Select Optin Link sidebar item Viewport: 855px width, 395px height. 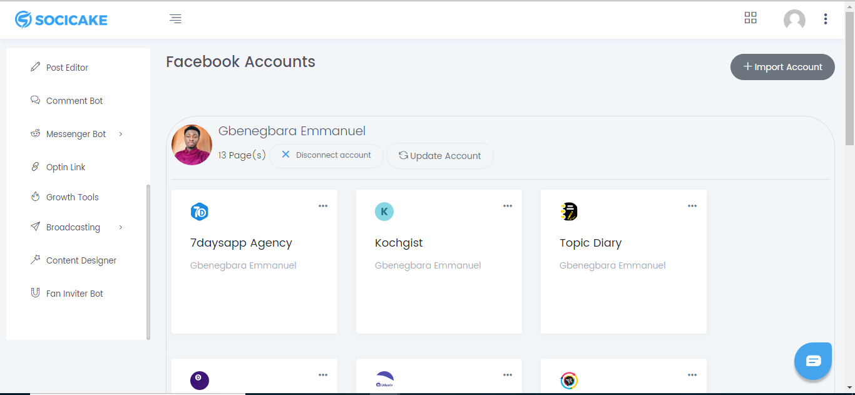tap(66, 167)
